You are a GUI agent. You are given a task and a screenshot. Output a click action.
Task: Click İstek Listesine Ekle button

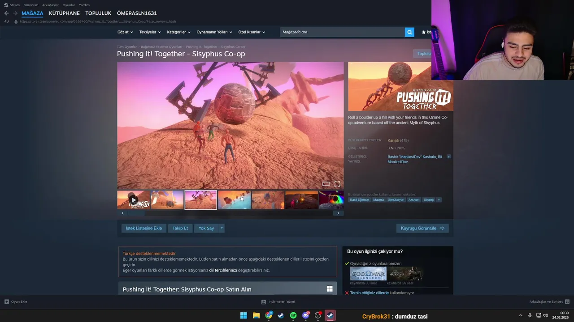[x=144, y=228]
